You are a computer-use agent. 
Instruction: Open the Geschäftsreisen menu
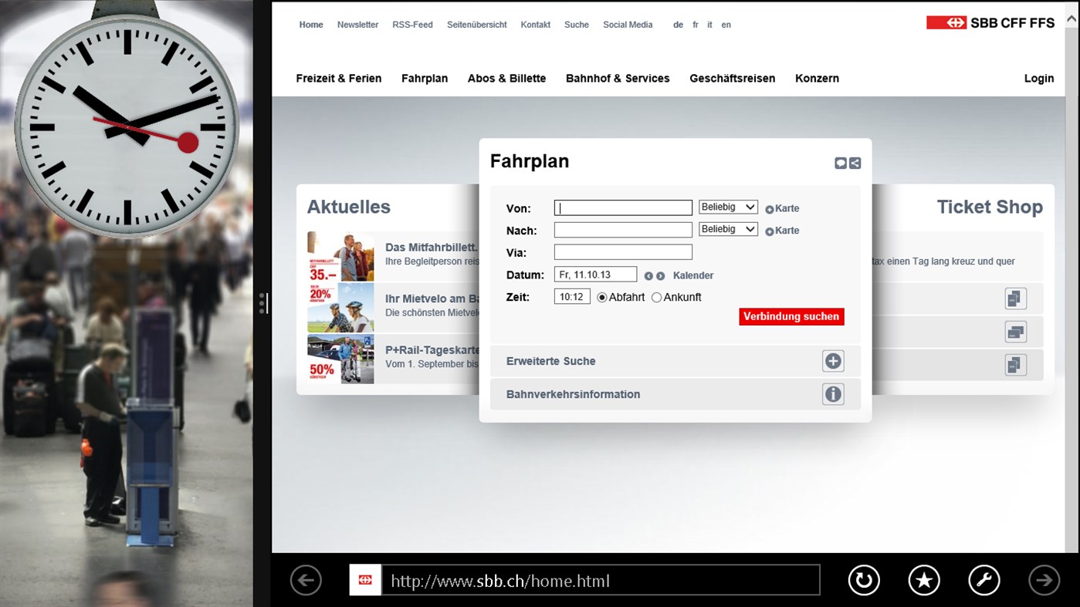[x=733, y=79]
